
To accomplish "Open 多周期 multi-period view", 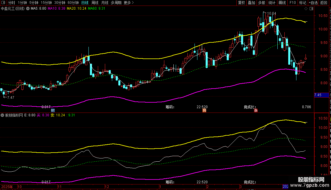I will [x=116, y=3].
